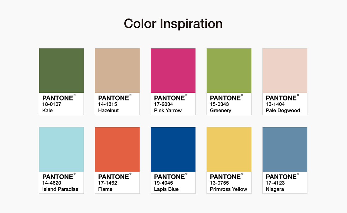
Task: Click the Island Paradise light blue swatch
Action: 61,149
